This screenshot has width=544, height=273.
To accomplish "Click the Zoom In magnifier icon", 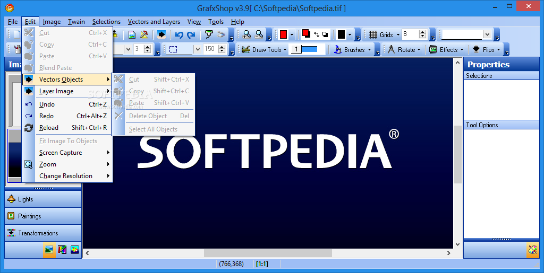I will 246,34.
